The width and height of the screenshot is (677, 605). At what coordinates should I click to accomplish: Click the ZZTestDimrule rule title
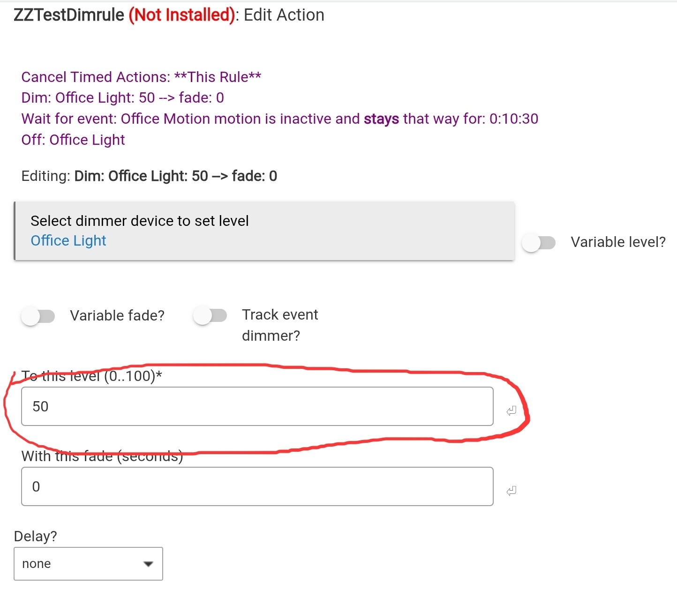click(69, 15)
